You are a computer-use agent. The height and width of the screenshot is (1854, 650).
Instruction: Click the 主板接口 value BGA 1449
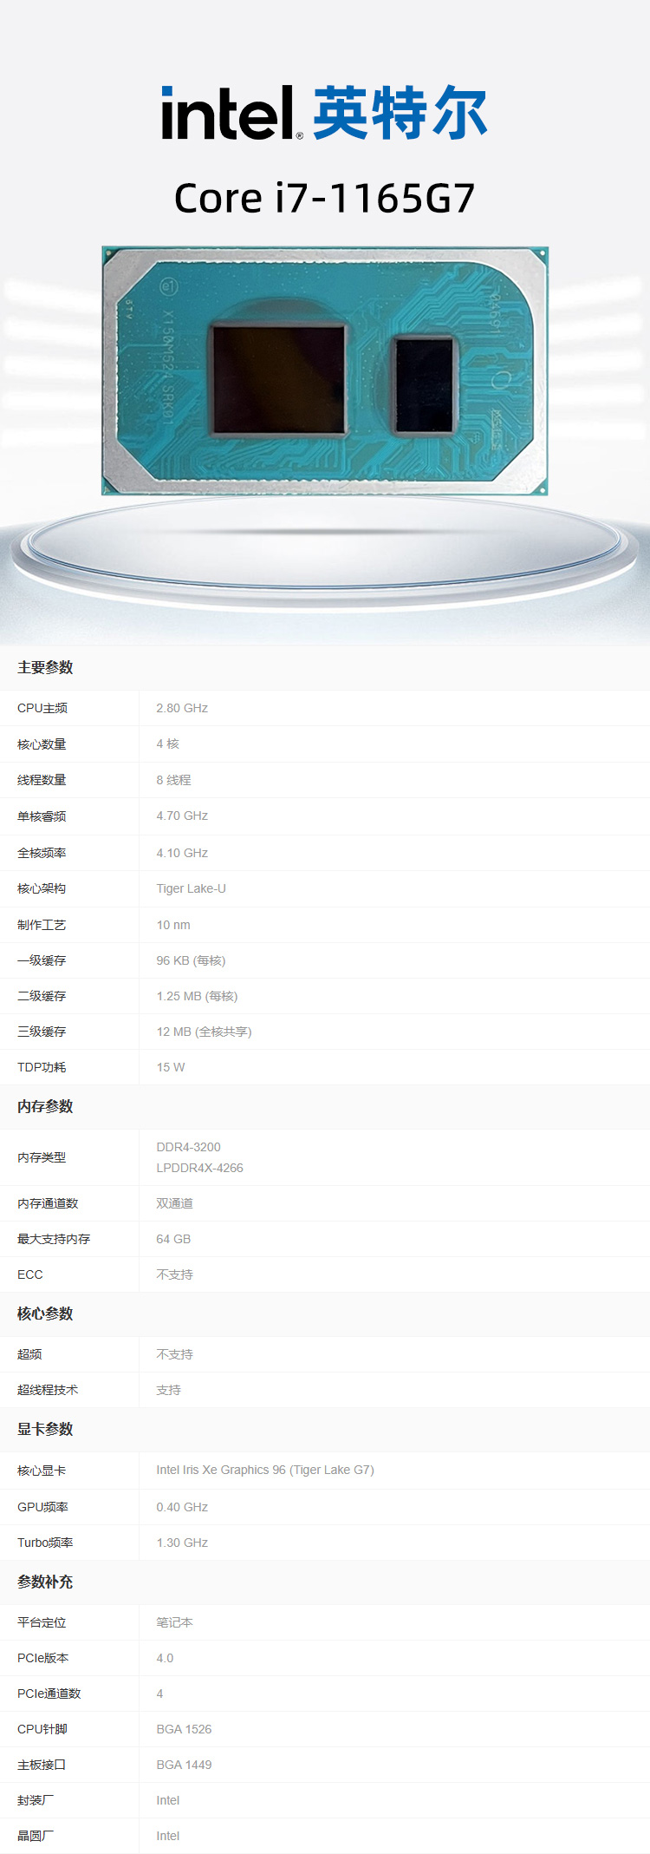tap(184, 1765)
